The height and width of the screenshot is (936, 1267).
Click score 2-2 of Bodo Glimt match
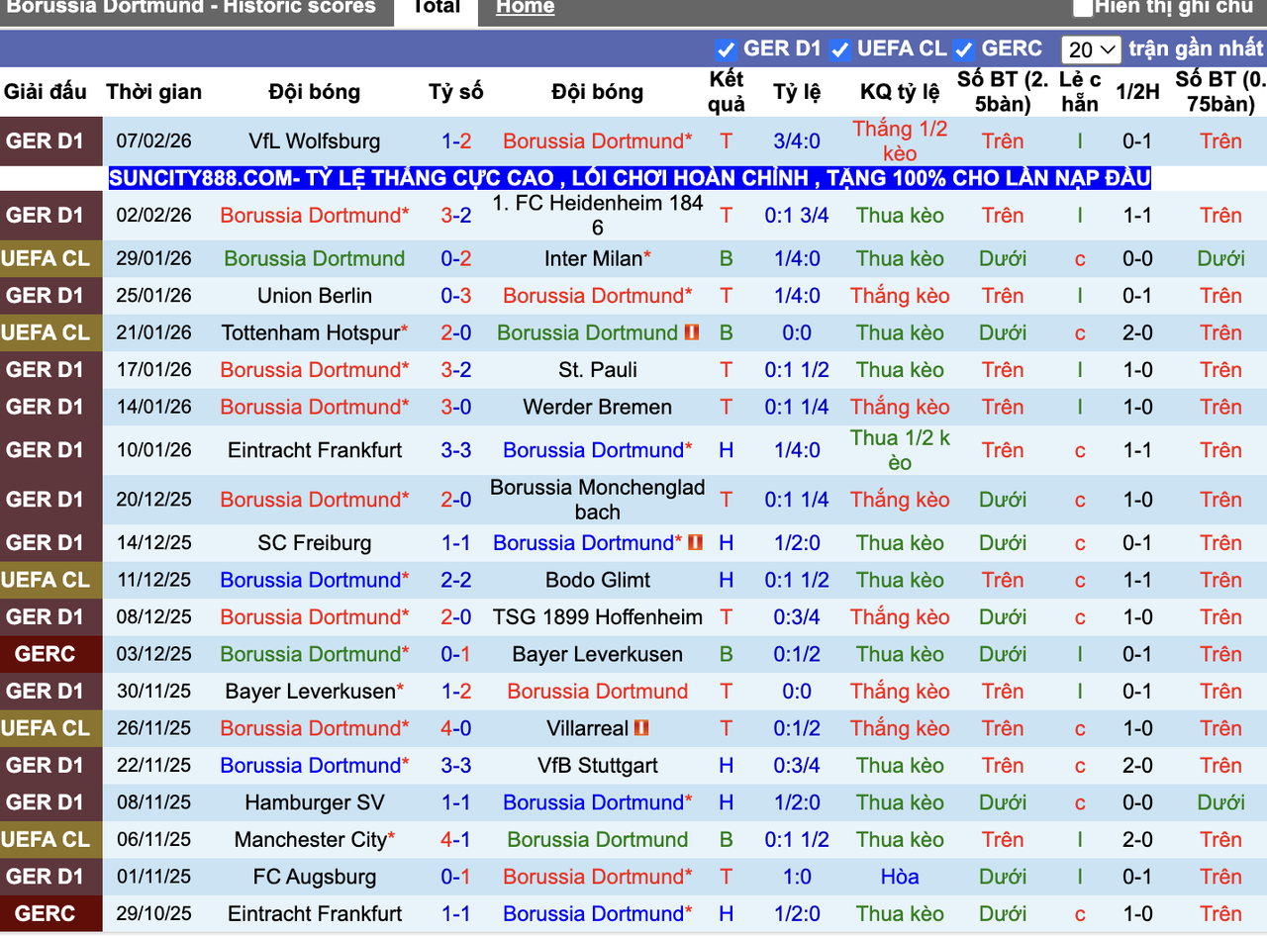[x=456, y=580]
